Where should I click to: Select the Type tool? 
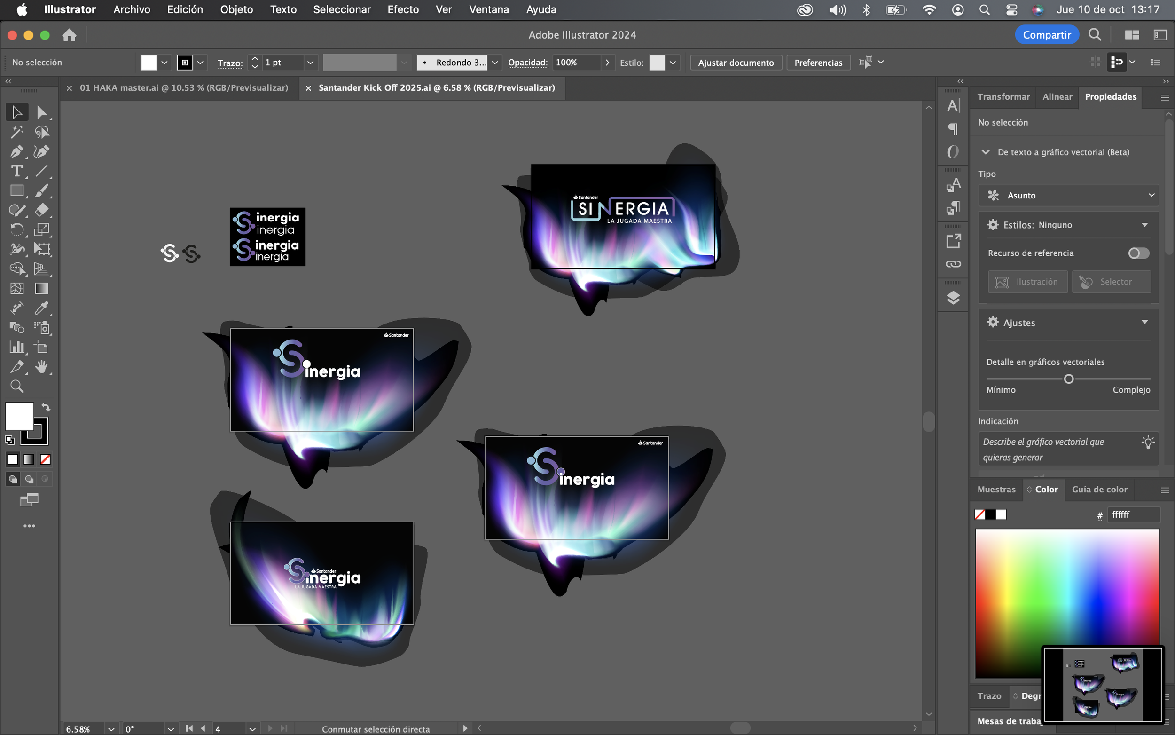click(16, 171)
